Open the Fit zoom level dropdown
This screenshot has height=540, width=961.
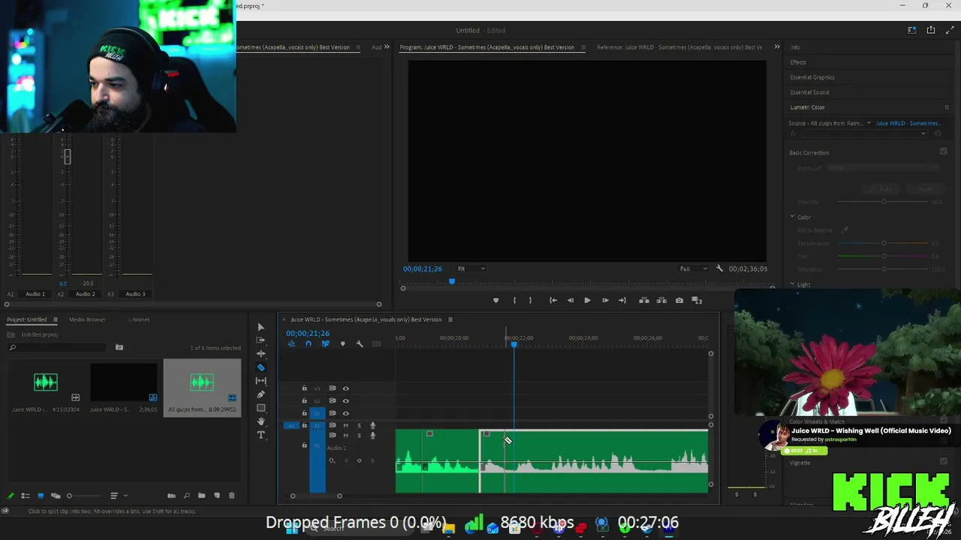(x=471, y=268)
